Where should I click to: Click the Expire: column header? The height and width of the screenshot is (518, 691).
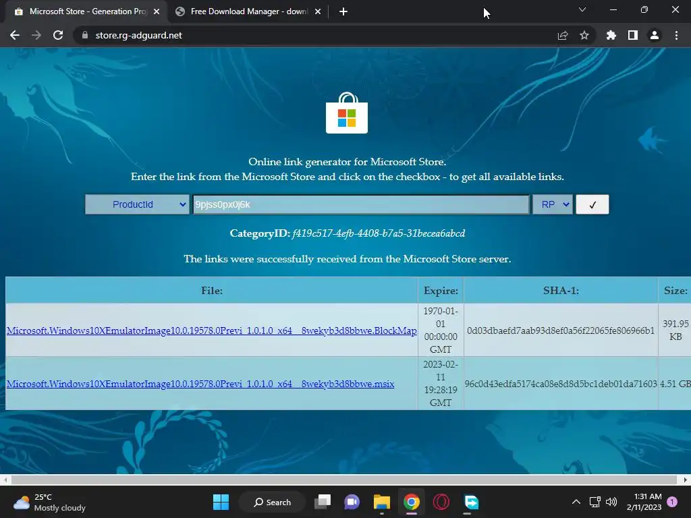pyautogui.click(x=441, y=290)
